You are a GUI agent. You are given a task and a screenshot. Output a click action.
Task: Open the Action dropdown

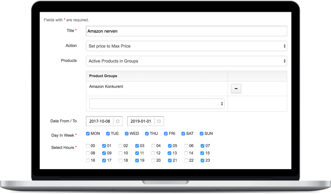tap(187, 46)
